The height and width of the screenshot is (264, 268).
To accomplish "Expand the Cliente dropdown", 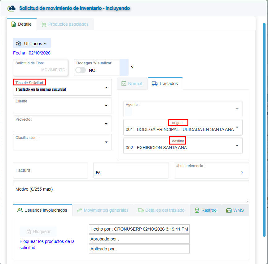I will click(106, 106).
